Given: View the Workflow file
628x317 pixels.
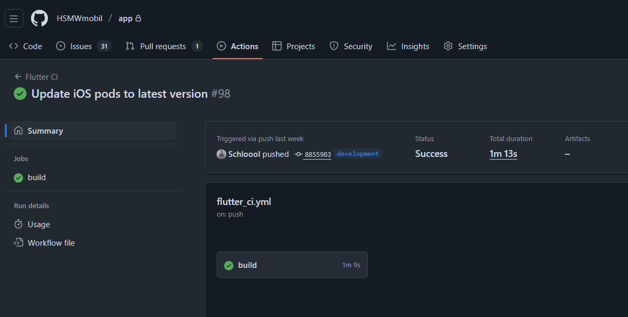Looking at the screenshot, I should (x=50, y=243).
